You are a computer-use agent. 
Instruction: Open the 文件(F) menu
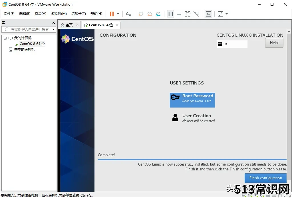[9, 14]
